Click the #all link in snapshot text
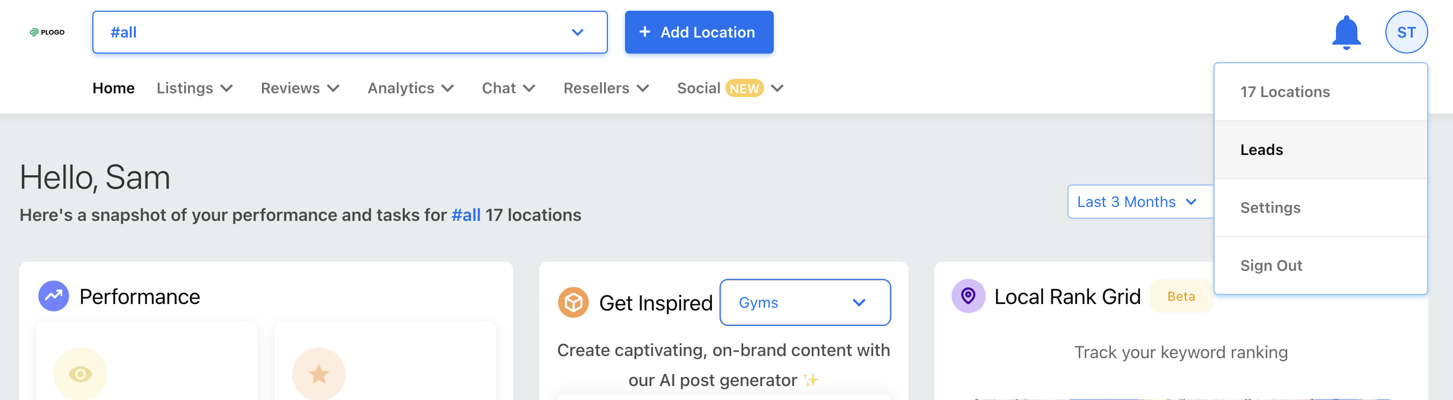This screenshot has width=1453, height=400. [x=466, y=215]
